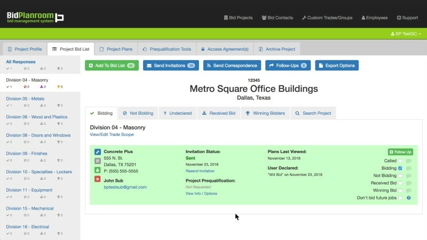
Task: Open the comment bubble next to Not Bidding checkbox
Action: (x=408, y=175)
